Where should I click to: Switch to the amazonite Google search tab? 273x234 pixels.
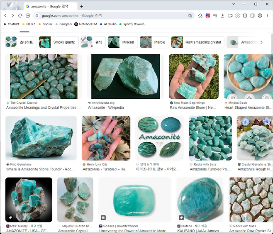click(x=50, y=6)
